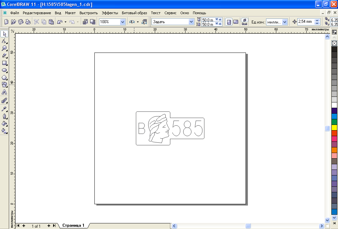Select the Ellipse tool
Screen dimensions: 338x229
[x=4, y=70]
